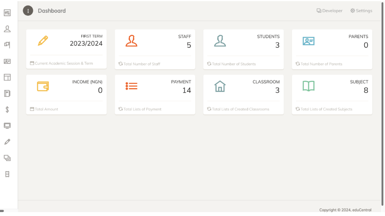Open the table layout sidebar icon
The image size is (385, 216).
click(7, 77)
